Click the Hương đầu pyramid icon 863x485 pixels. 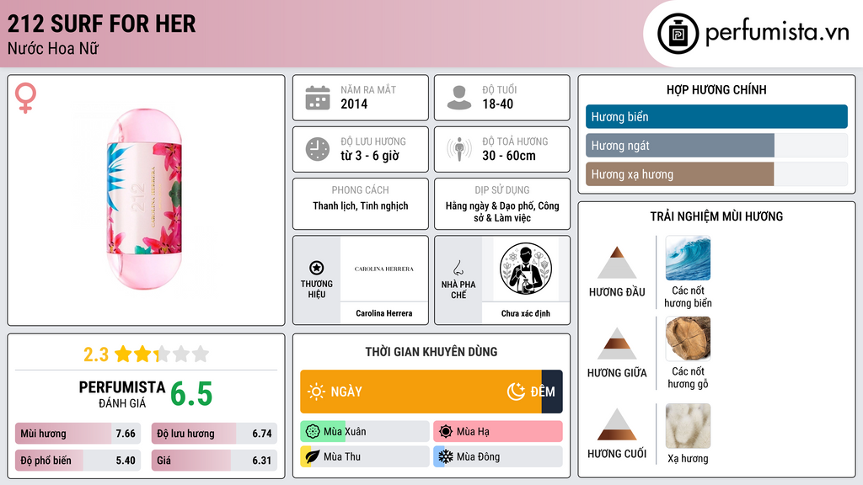617,263
